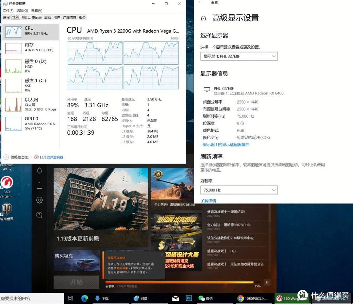353x304 pixels.
Task: Open the GPU-Z desktop shortcut
Action: [6, 167]
